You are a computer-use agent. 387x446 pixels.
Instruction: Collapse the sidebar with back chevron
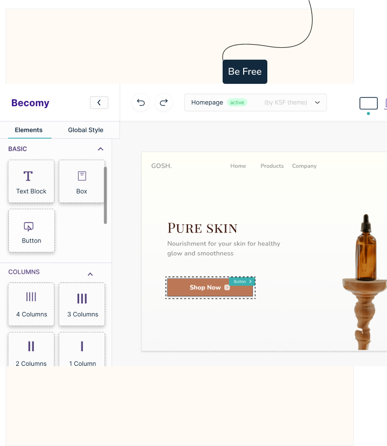click(x=99, y=103)
